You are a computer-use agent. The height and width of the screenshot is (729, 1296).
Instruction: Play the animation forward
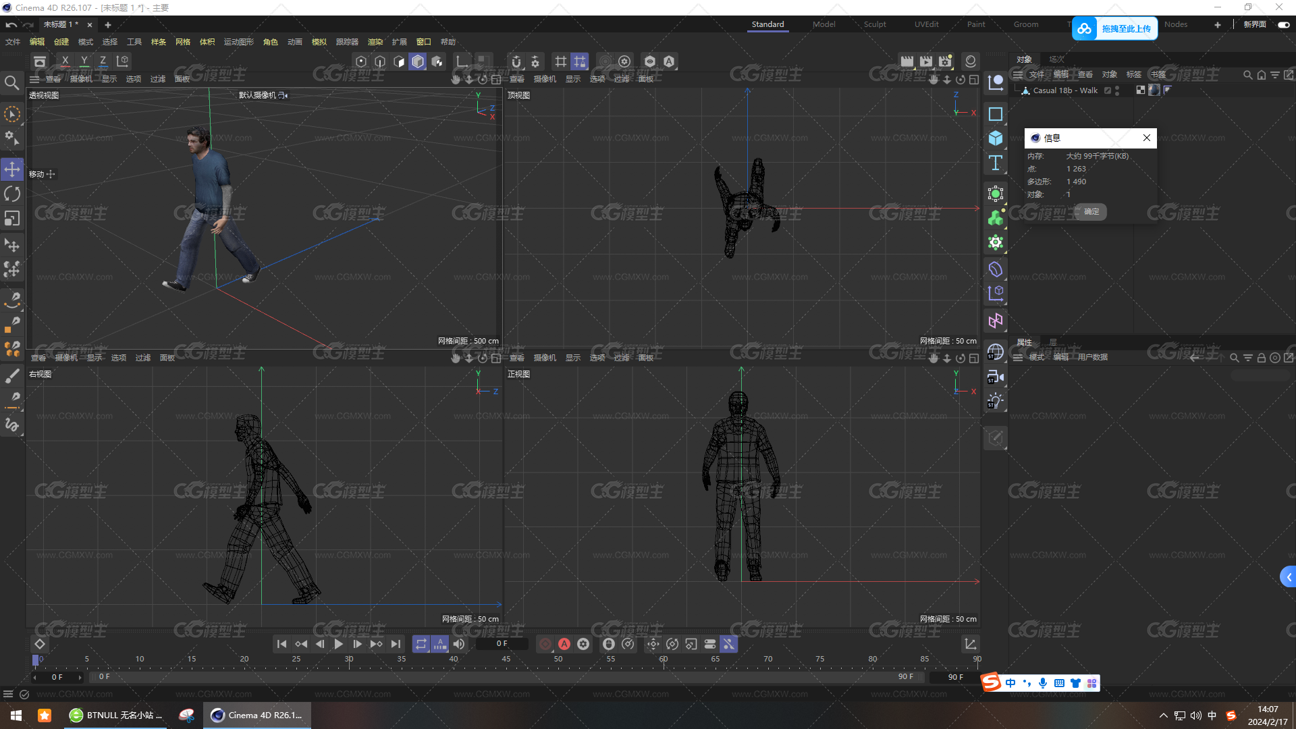(339, 644)
